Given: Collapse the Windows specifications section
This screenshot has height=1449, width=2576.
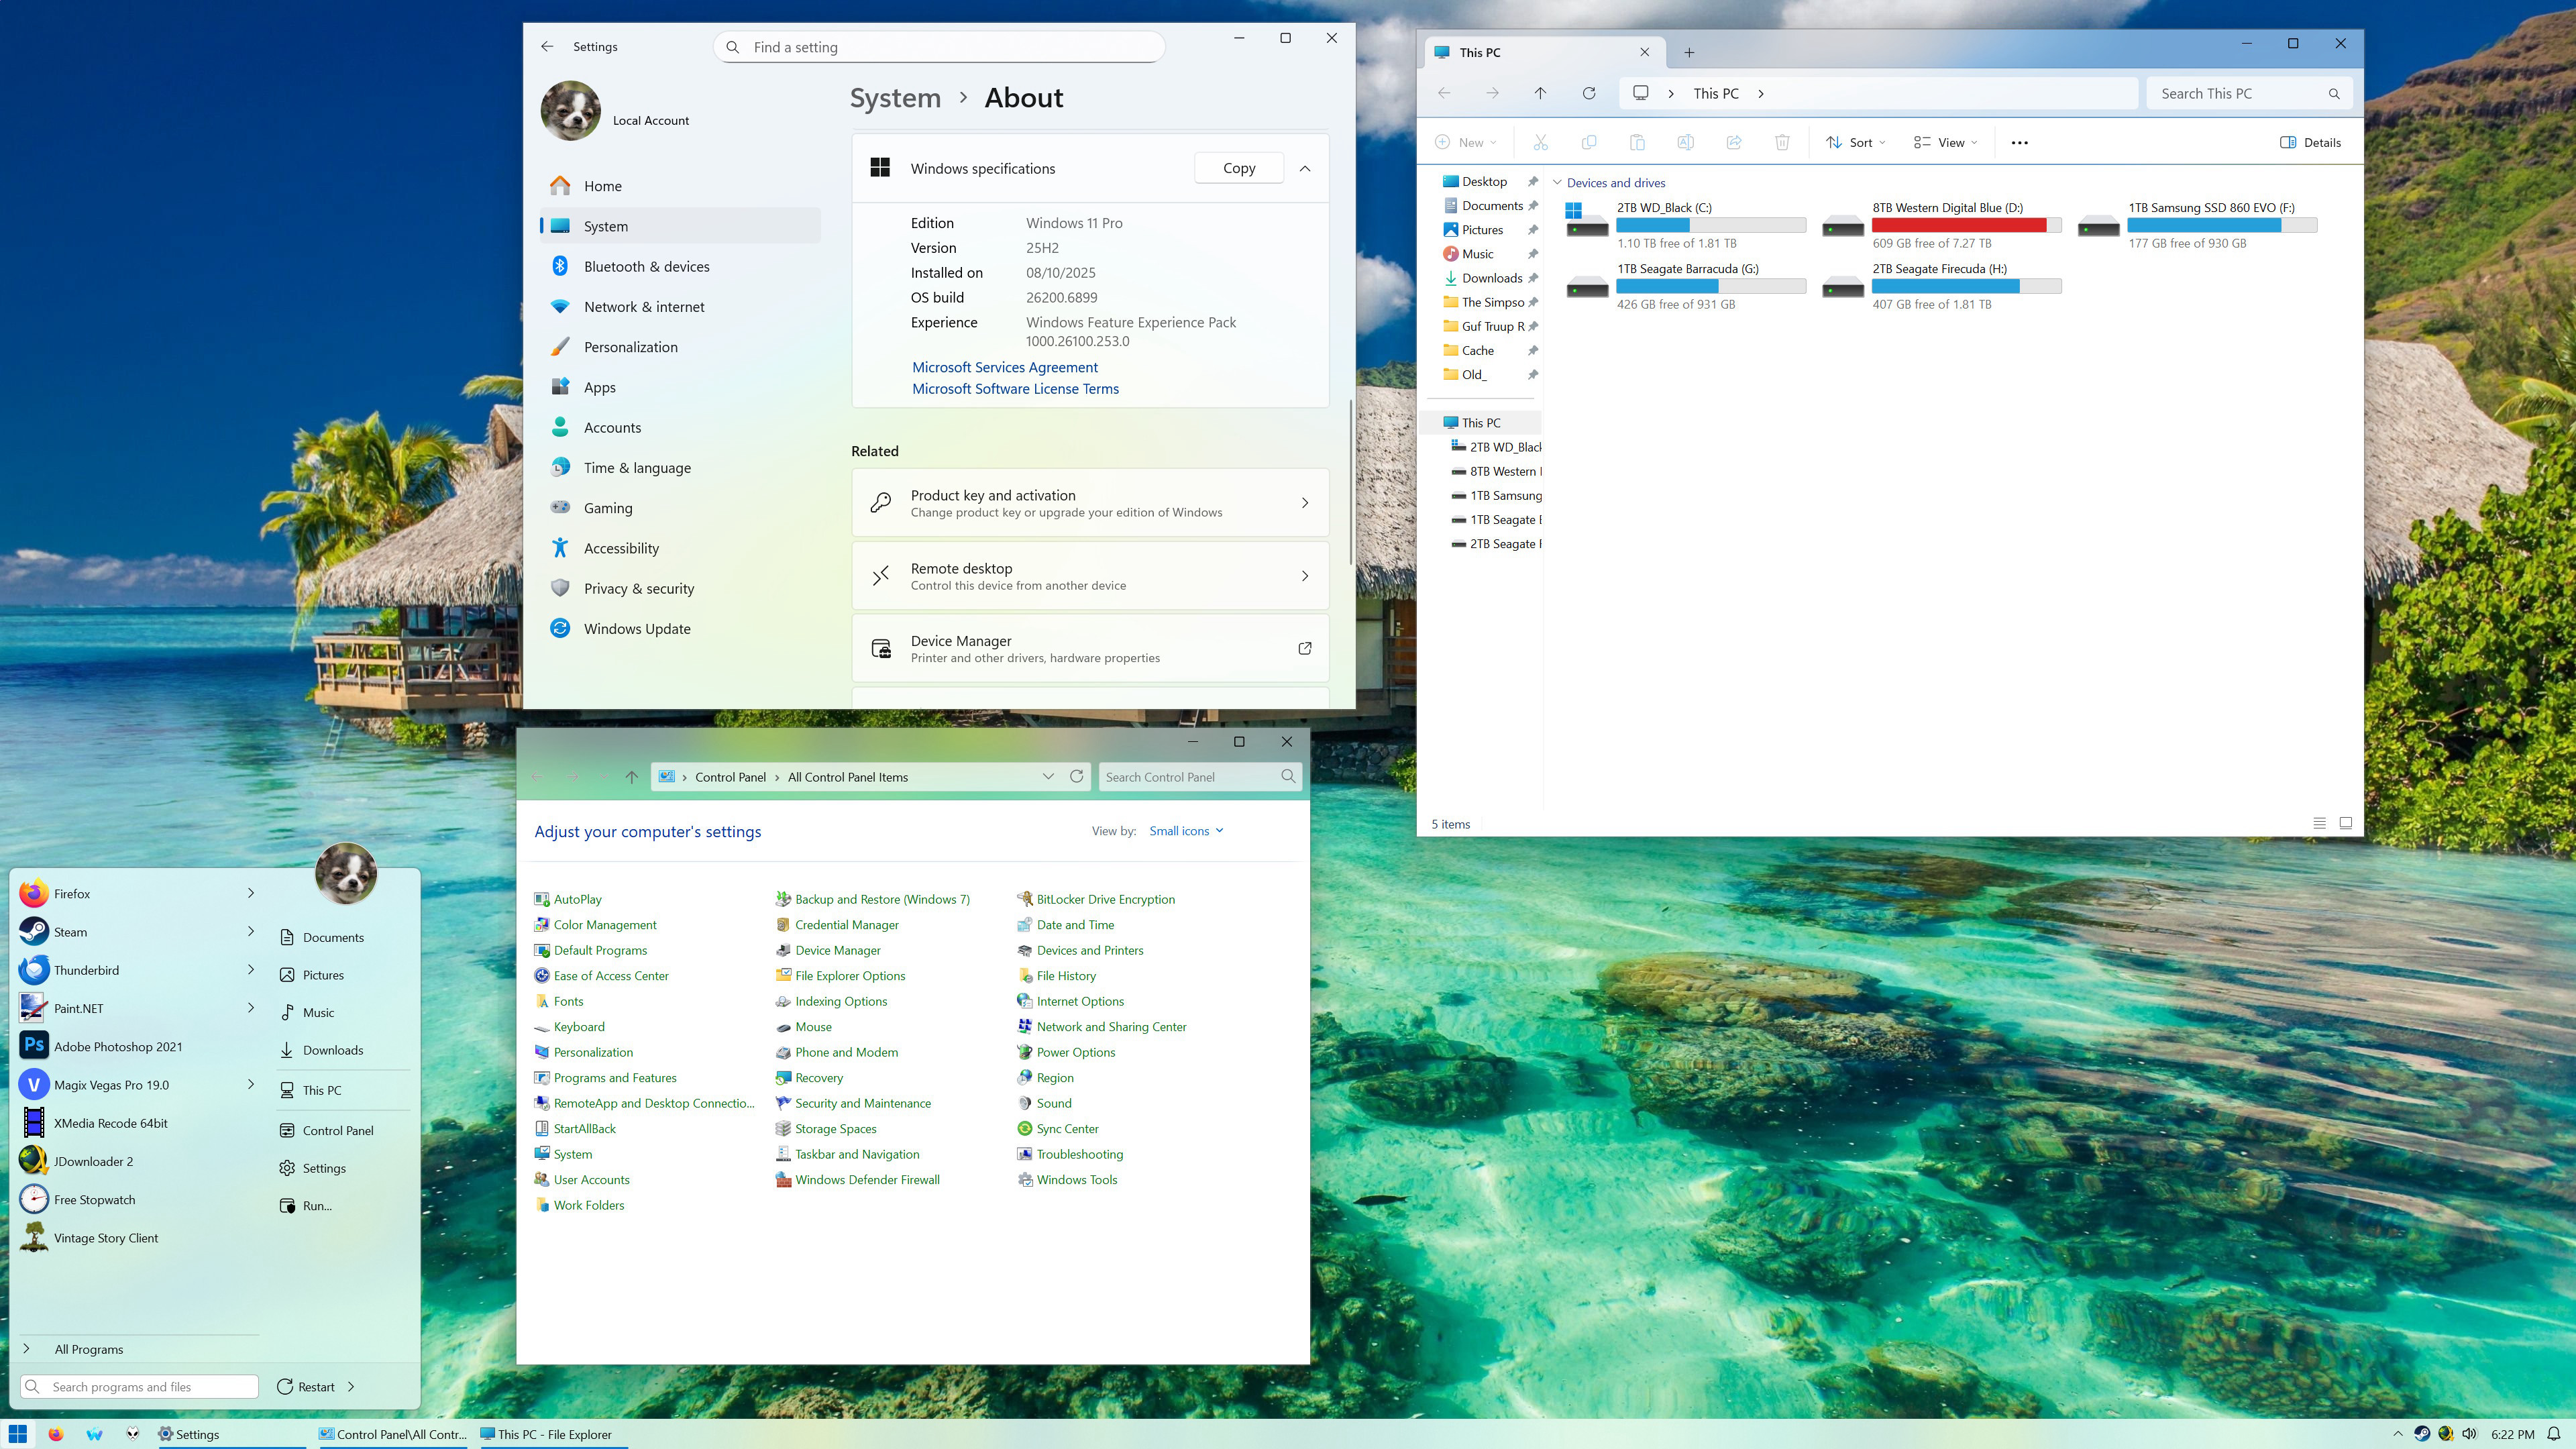Looking at the screenshot, I should point(1304,168).
